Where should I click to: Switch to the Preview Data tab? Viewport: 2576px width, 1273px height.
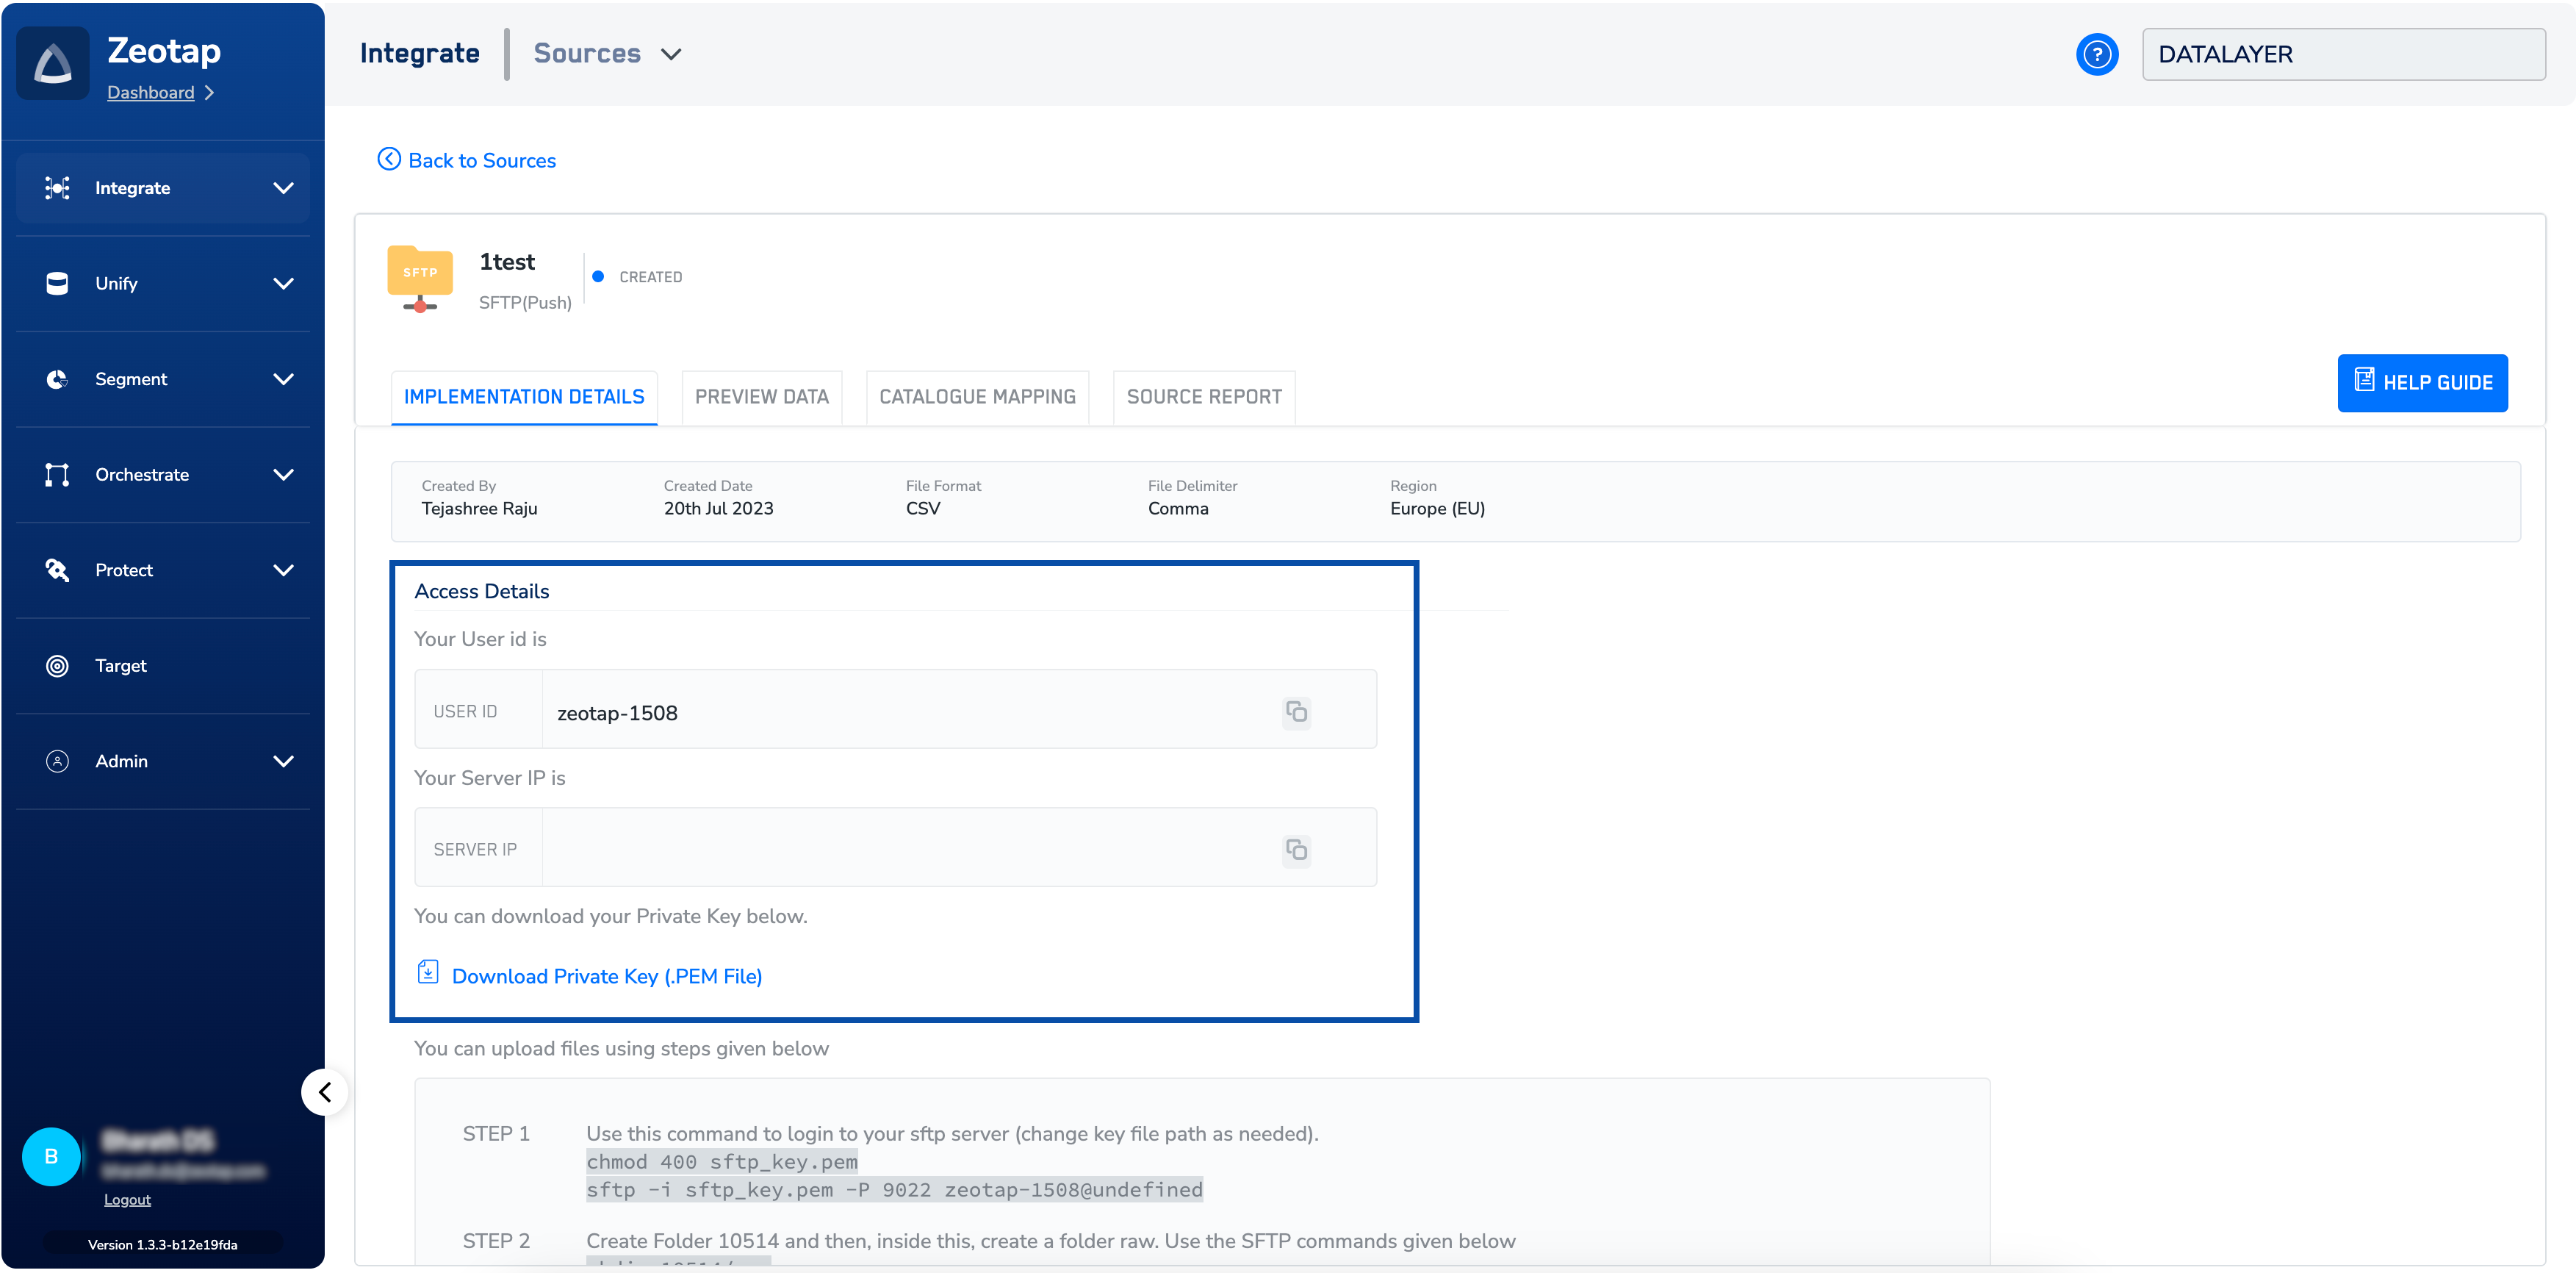click(761, 397)
